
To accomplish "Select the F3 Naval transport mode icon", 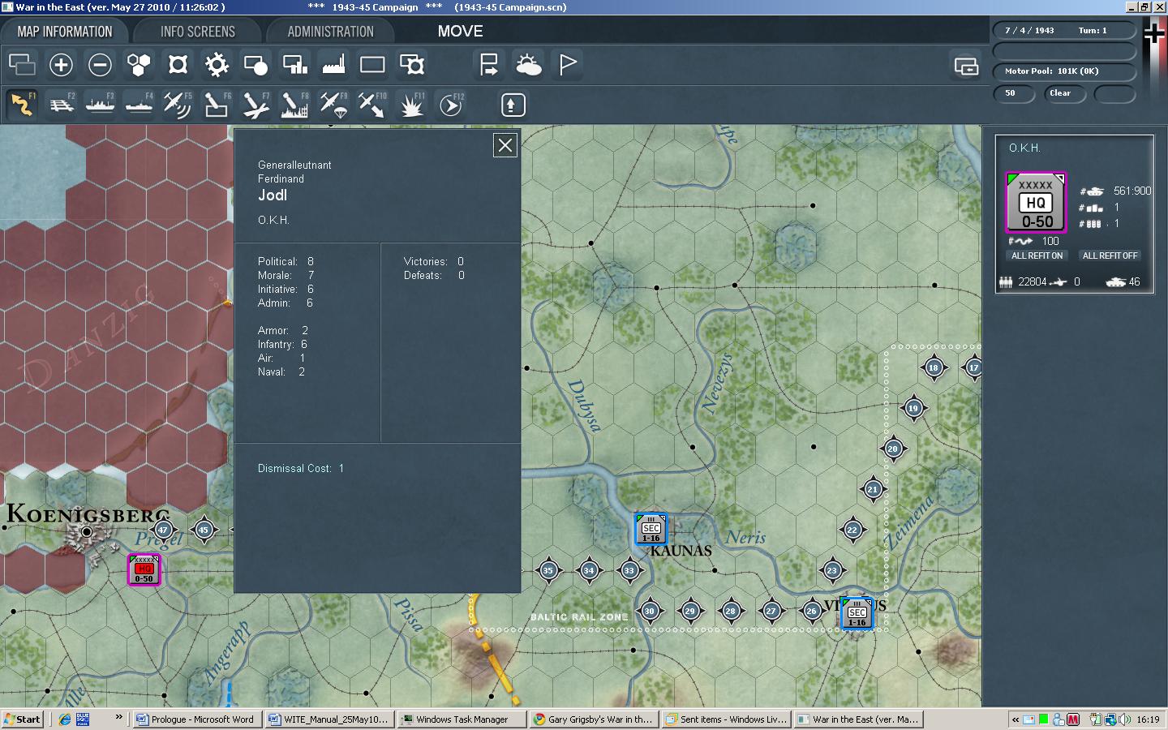I will [x=100, y=105].
